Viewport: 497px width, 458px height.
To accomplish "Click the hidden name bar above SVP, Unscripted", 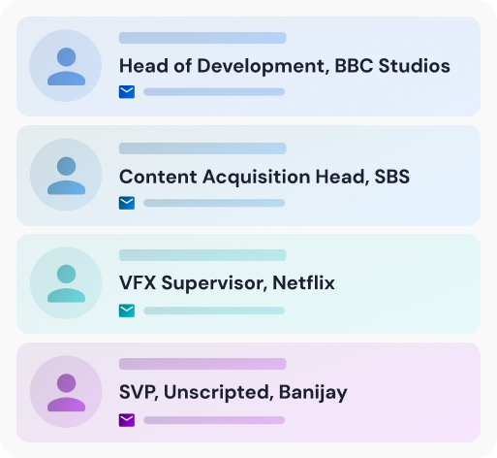I will (x=202, y=364).
